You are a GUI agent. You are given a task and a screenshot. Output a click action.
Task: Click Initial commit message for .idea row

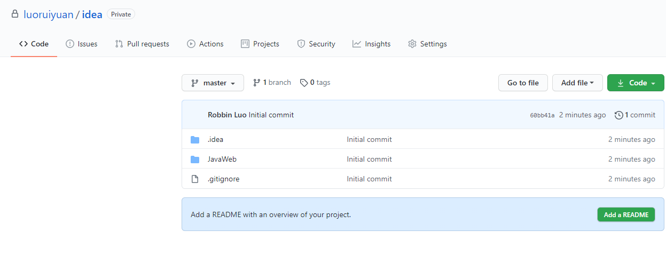click(369, 139)
